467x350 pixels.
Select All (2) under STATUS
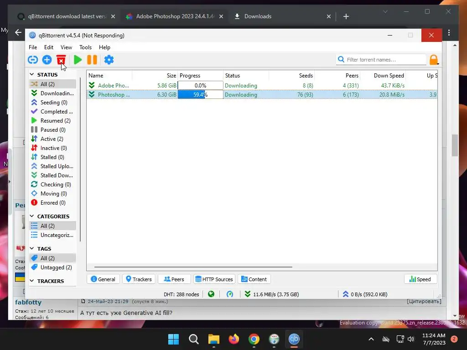[52, 84]
